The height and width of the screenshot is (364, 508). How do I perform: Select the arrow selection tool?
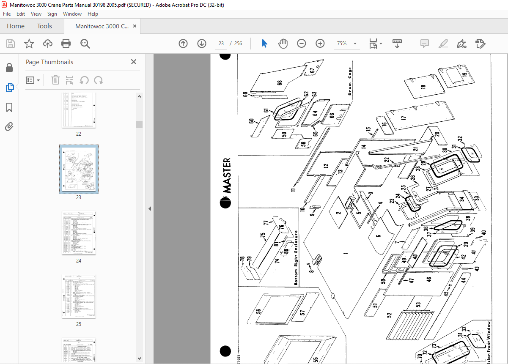point(265,44)
